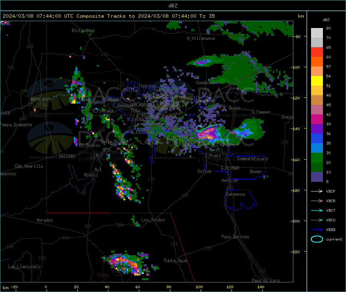Click the Guadales map label
This screenshot has height=292, width=346.
(x=205, y=82)
